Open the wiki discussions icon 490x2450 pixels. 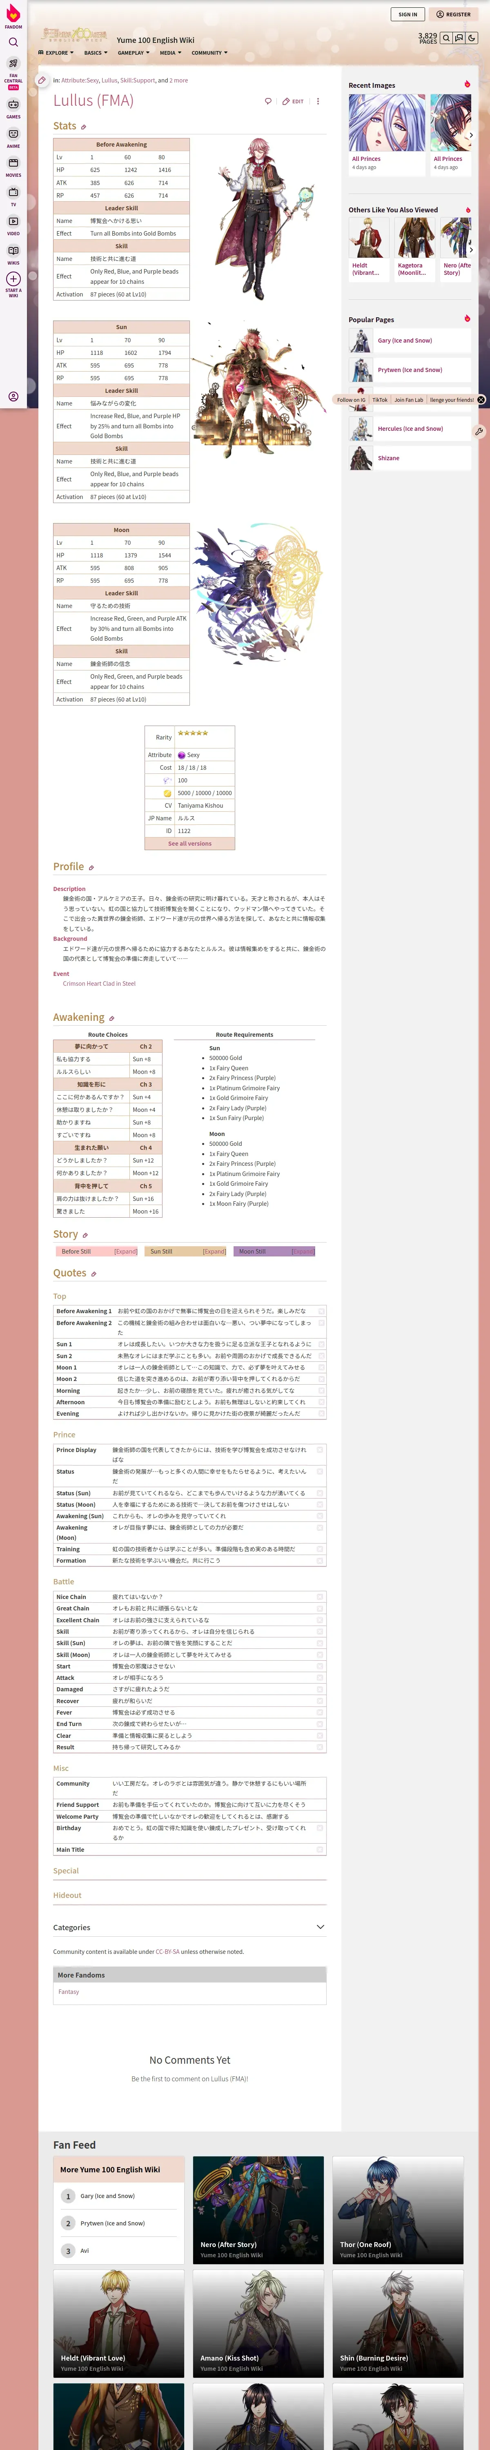[x=459, y=38]
